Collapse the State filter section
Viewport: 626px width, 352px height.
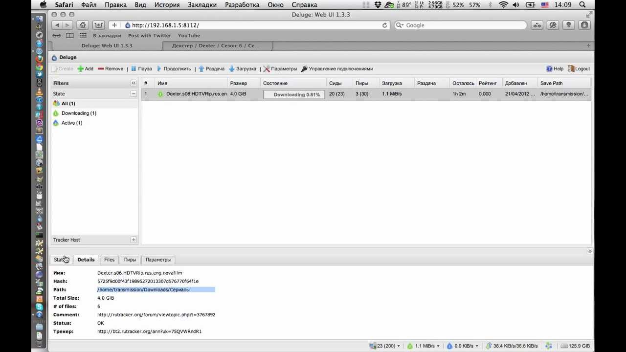coord(133,93)
